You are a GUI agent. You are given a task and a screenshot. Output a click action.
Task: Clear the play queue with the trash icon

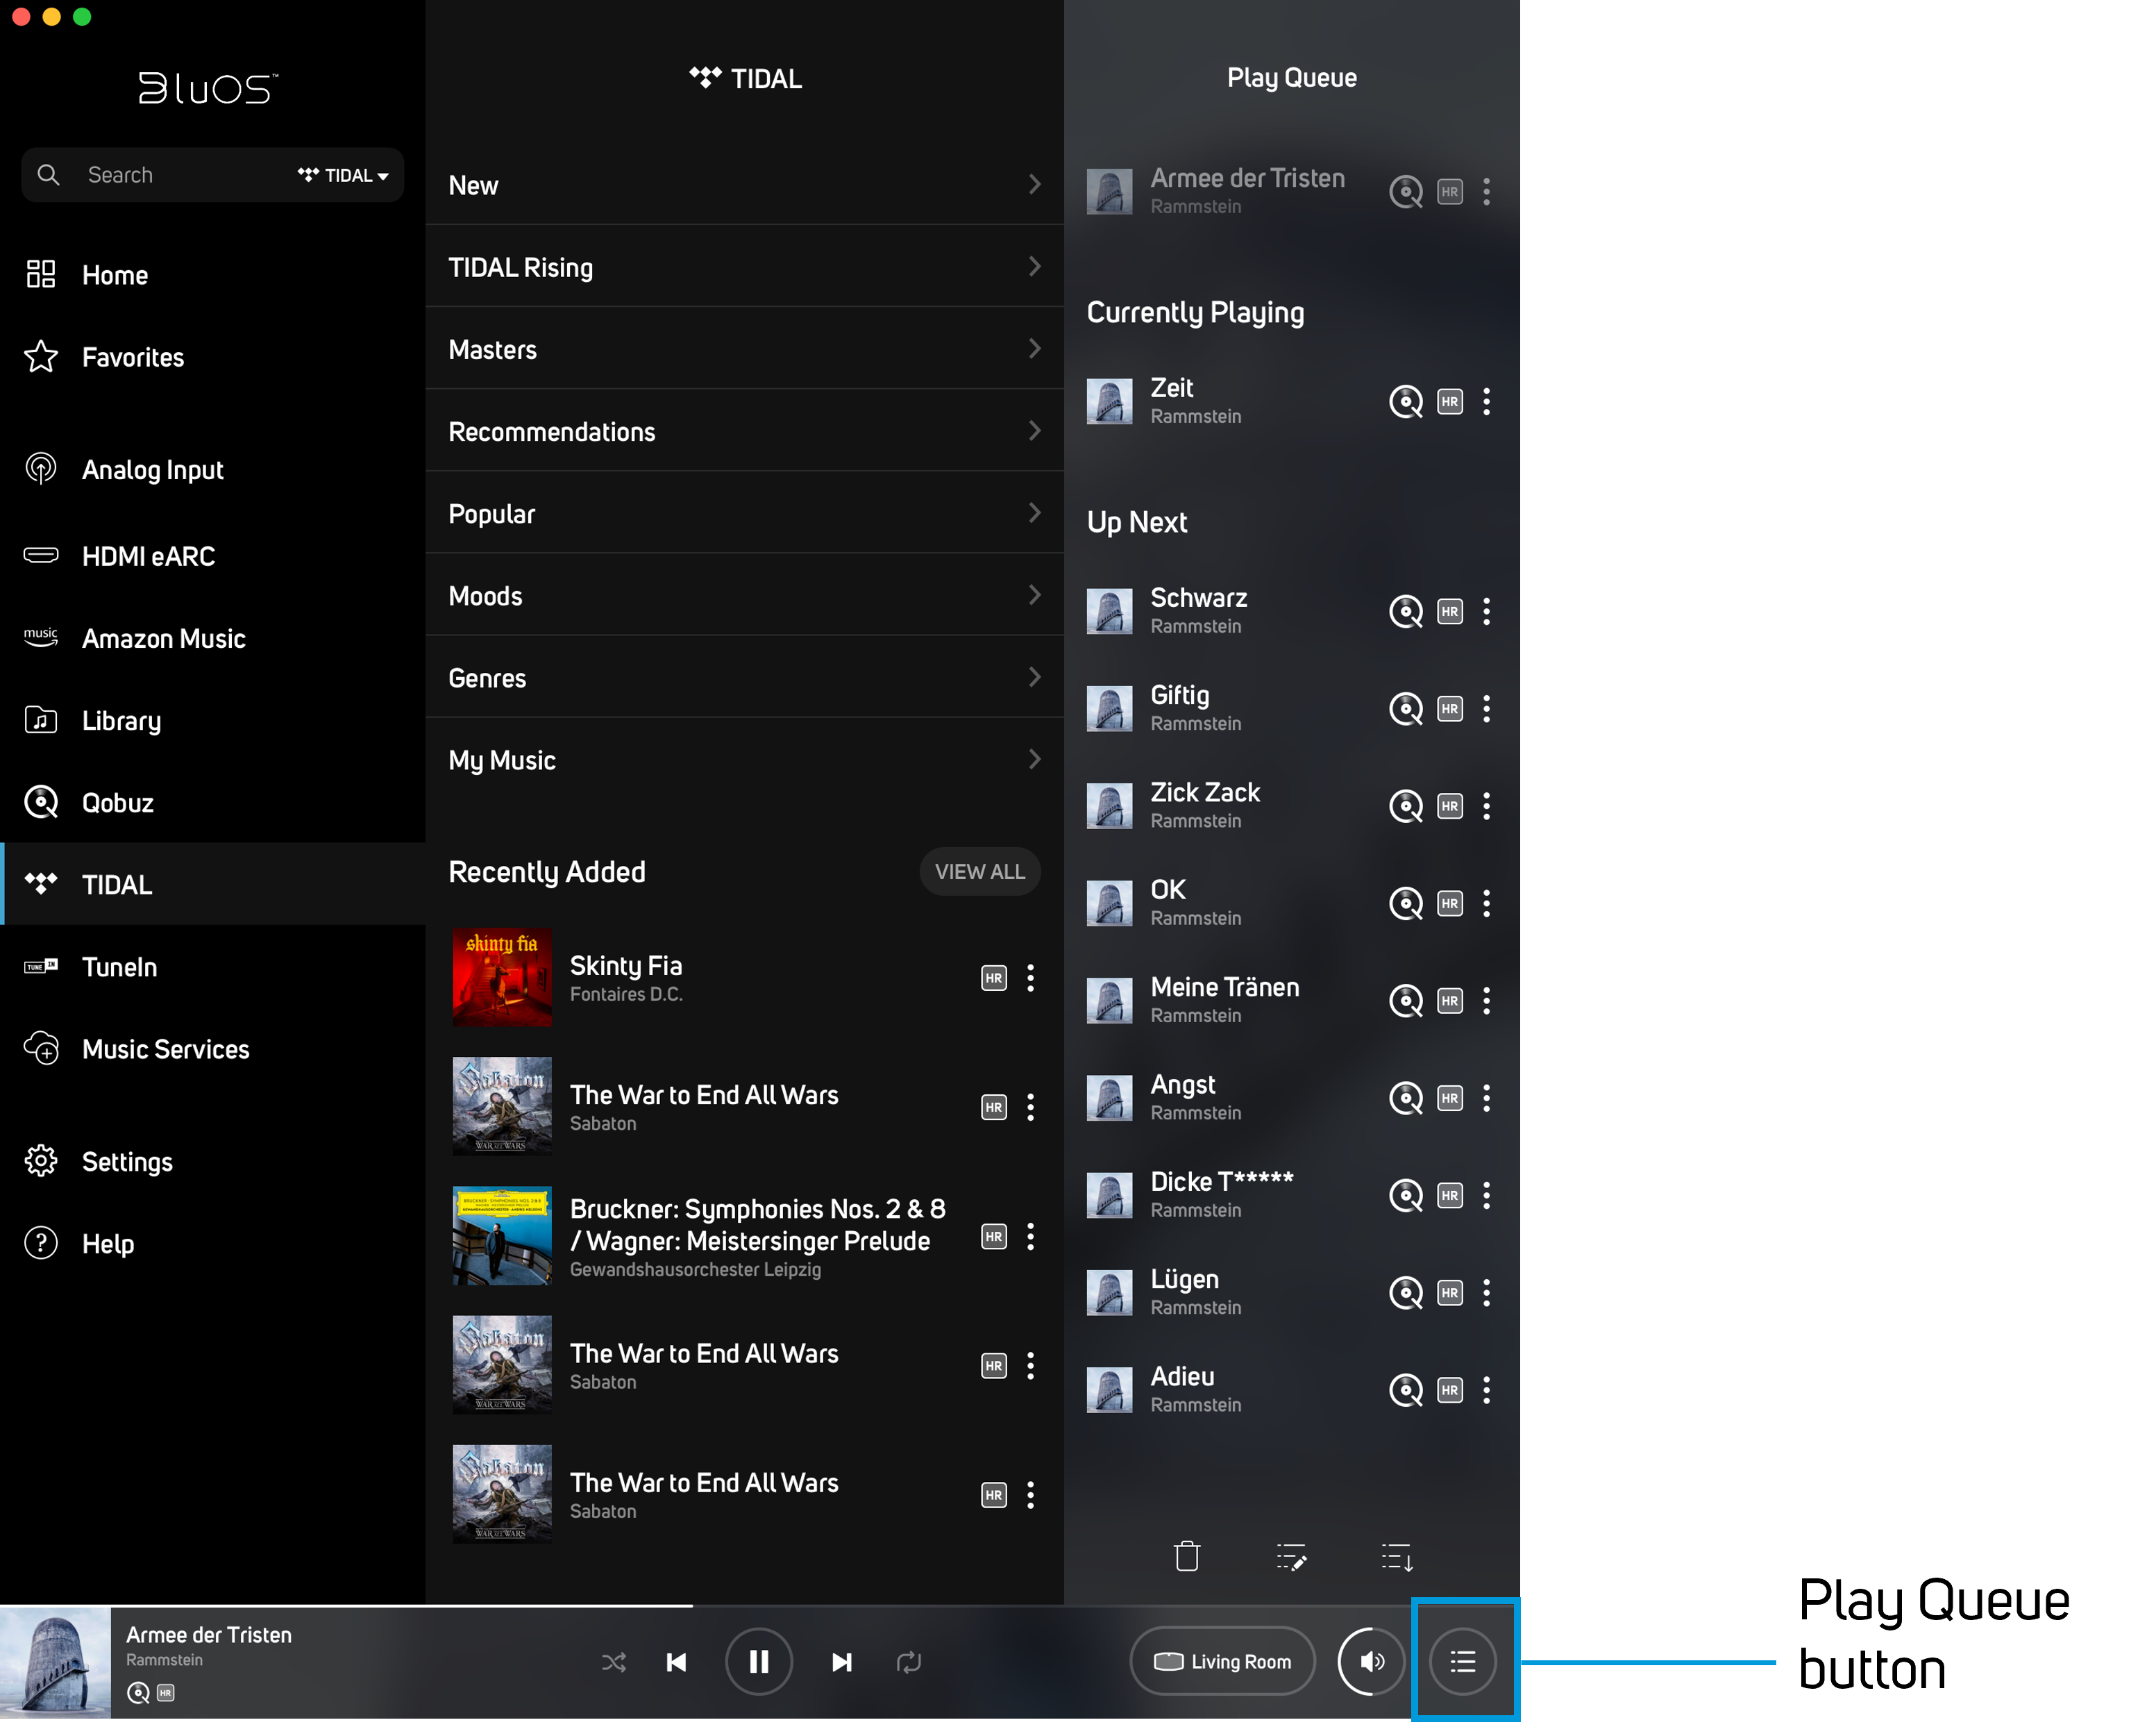coord(1187,1556)
